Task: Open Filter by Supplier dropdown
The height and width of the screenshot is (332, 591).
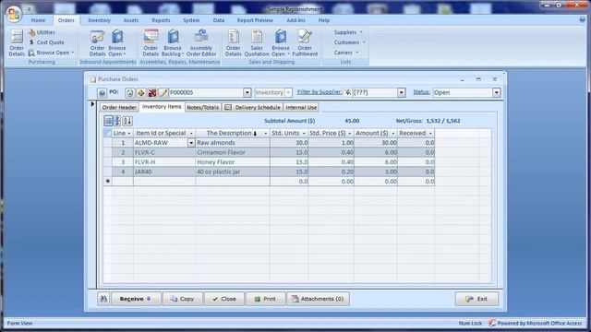Action: coord(402,92)
